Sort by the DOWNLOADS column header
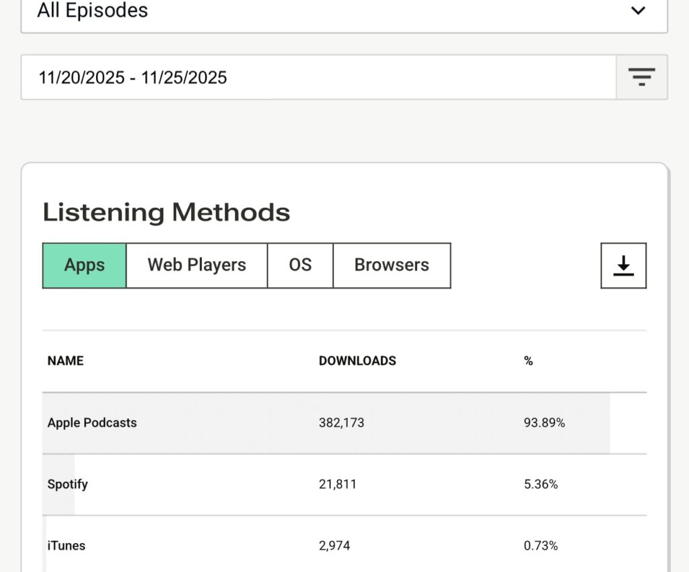The image size is (689, 572). point(357,361)
